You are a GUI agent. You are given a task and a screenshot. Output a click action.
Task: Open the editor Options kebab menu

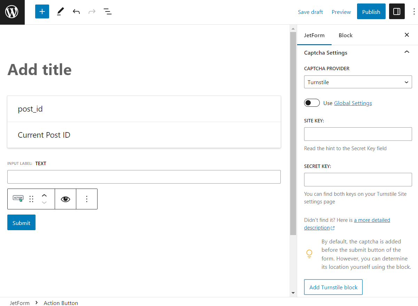tap(413, 11)
